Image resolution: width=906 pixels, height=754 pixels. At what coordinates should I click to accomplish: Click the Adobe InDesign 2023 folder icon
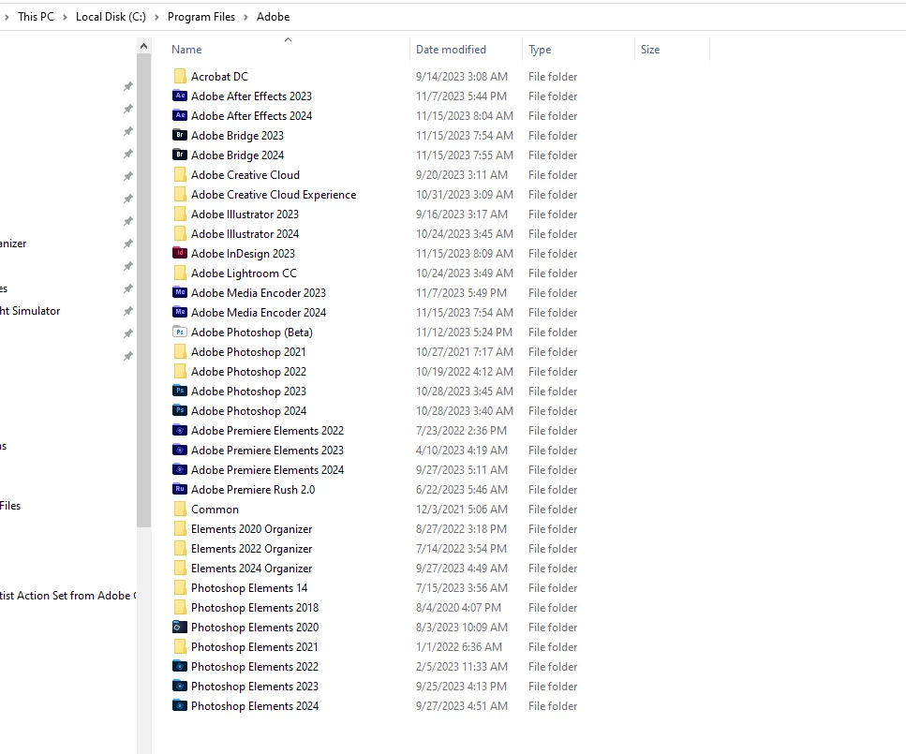click(180, 253)
